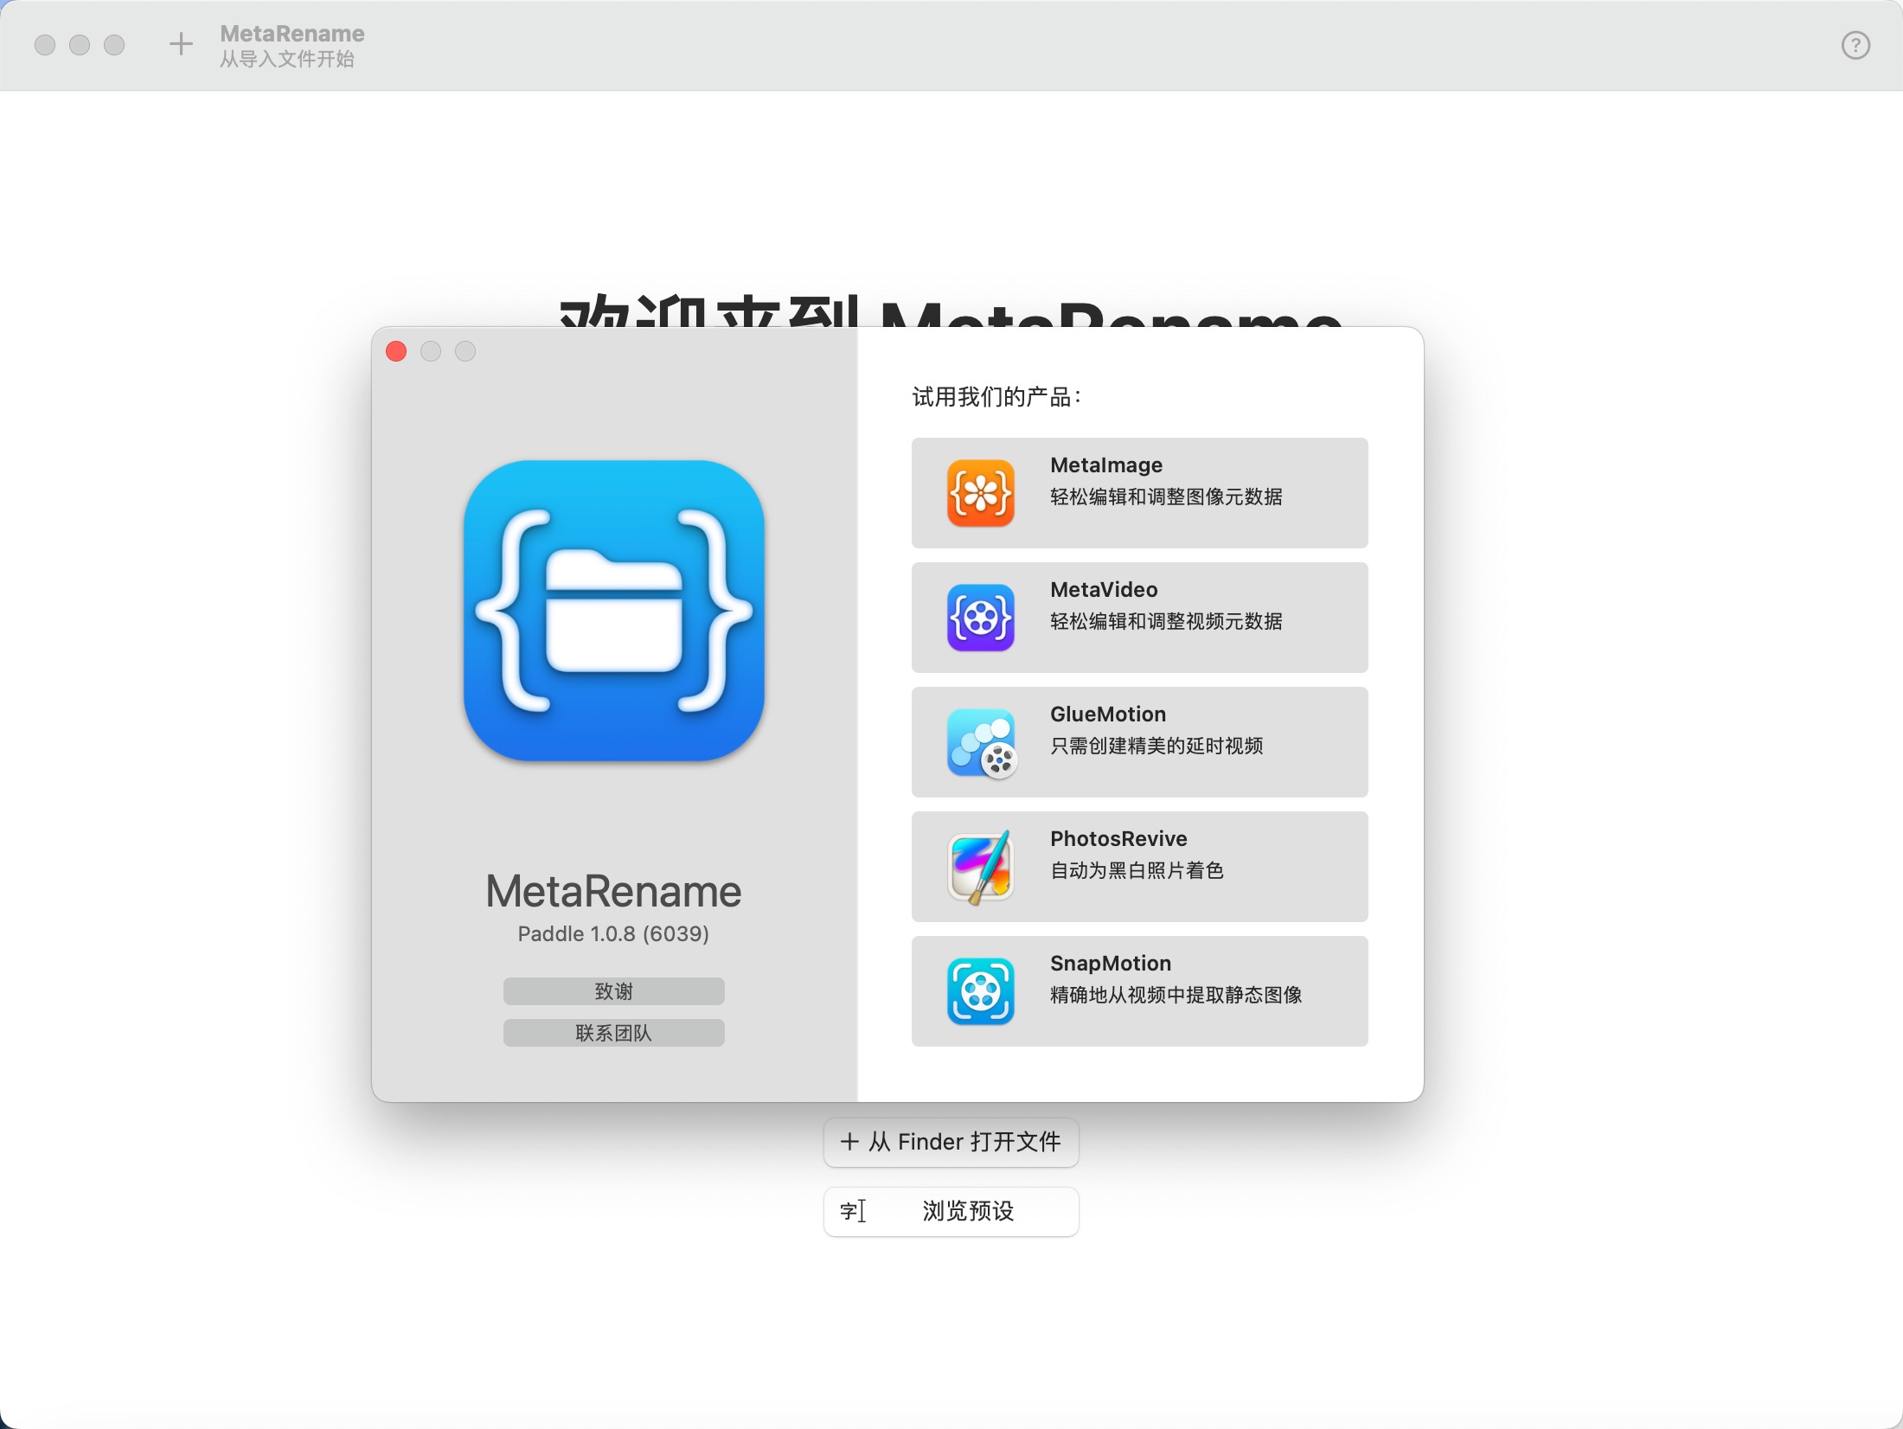Screen dimensions: 1903x1429
Task: Select GlueMotion product title text
Action: 1108,714
